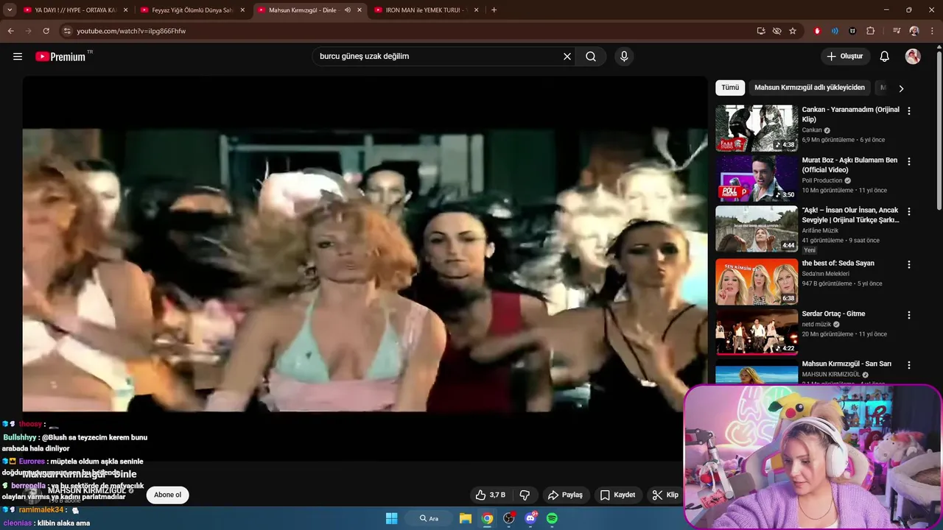Click third-party cookies eye icon

[x=777, y=31]
